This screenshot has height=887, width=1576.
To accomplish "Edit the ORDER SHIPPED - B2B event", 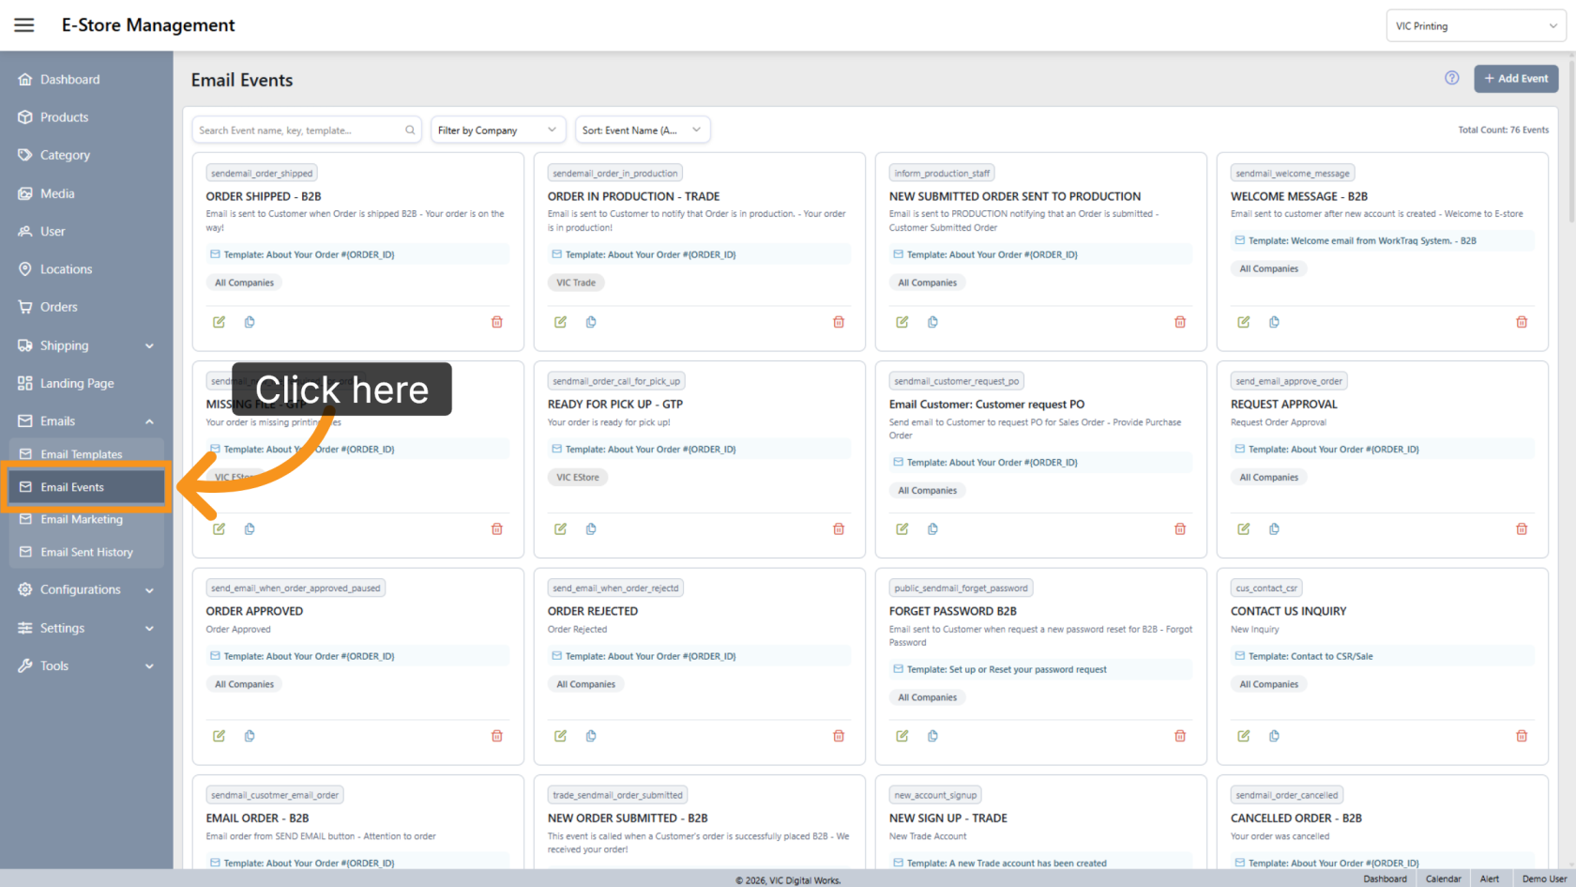I will click(219, 322).
